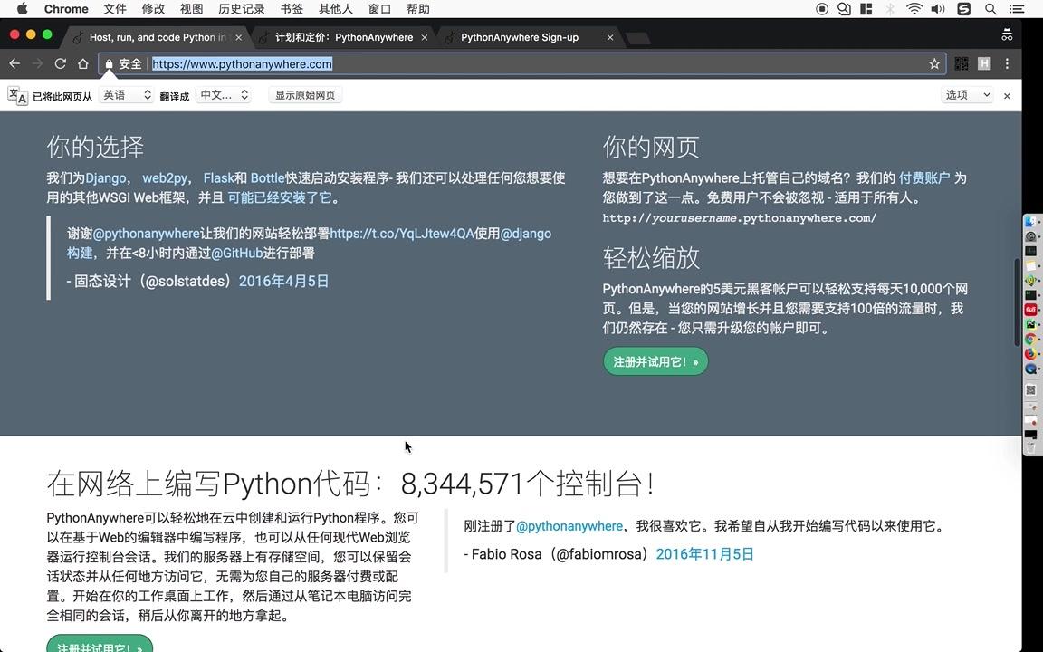This screenshot has width=1043, height=652.
Task: Click 显示原始网页 to show original page
Action: pos(305,94)
